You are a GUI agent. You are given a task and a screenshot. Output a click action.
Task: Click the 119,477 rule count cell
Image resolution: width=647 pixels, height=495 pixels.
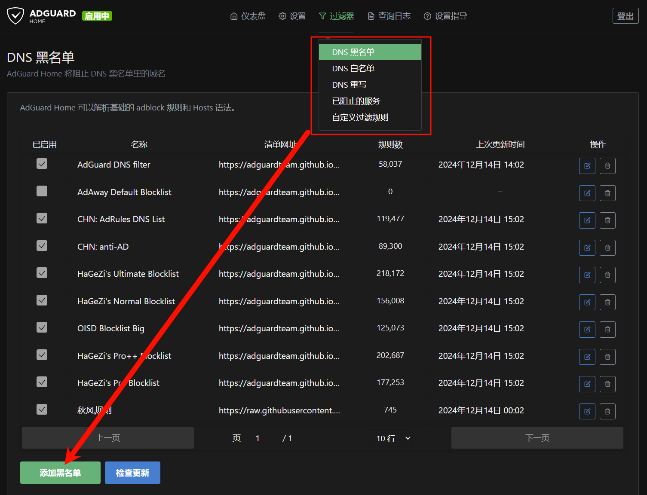pyautogui.click(x=390, y=219)
